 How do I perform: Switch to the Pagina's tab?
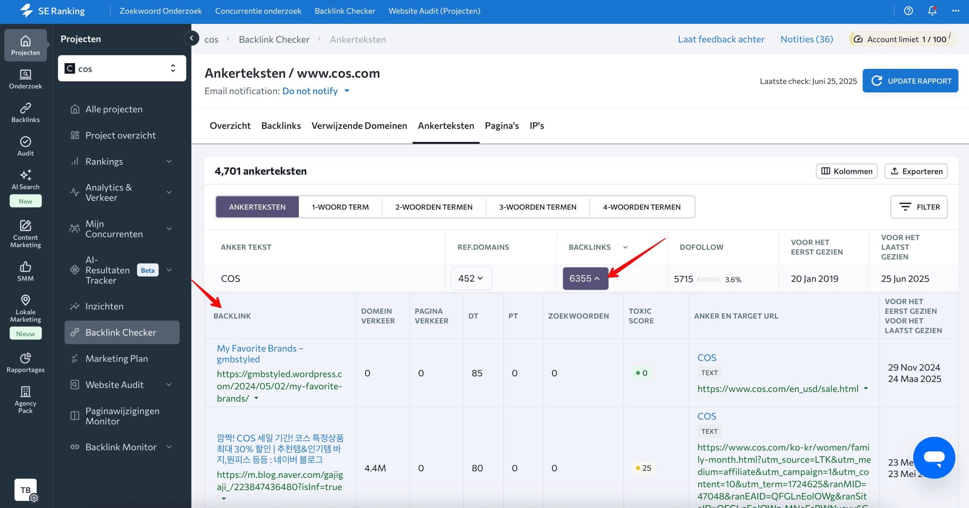pyautogui.click(x=502, y=126)
